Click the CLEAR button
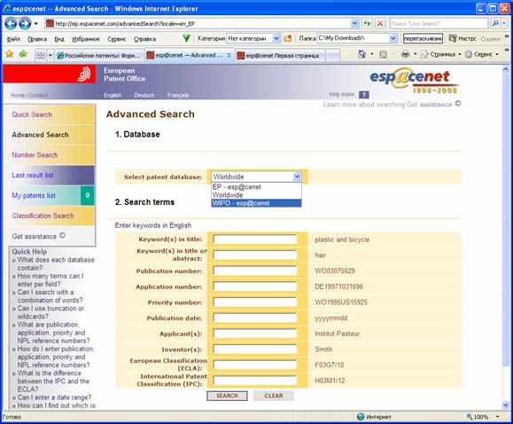Image resolution: width=513 pixels, height=424 pixels. (x=274, y=396)
